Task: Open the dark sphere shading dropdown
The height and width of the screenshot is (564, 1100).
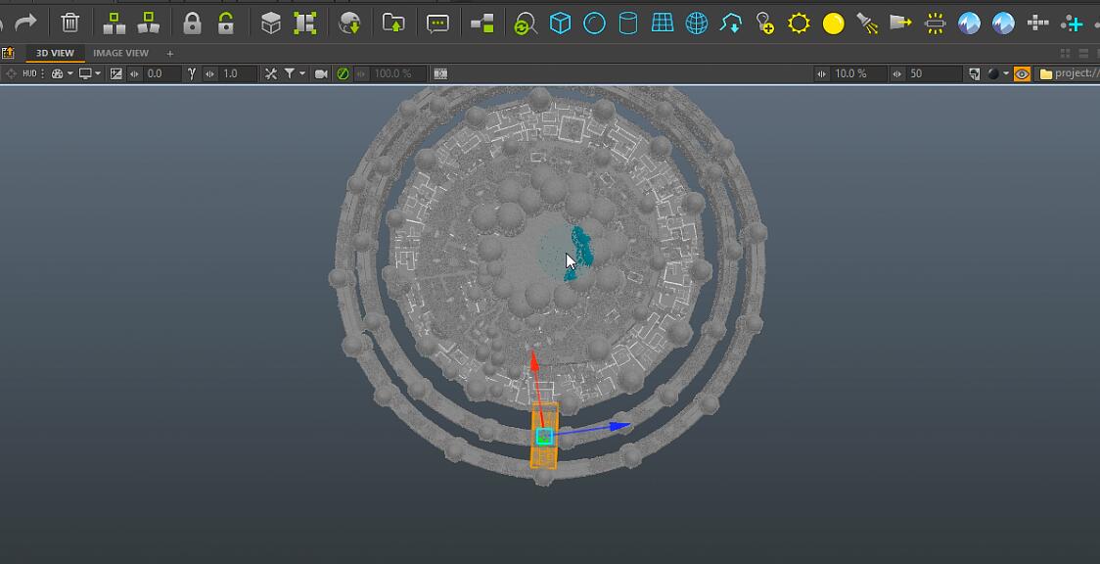Action: [997, 73]
